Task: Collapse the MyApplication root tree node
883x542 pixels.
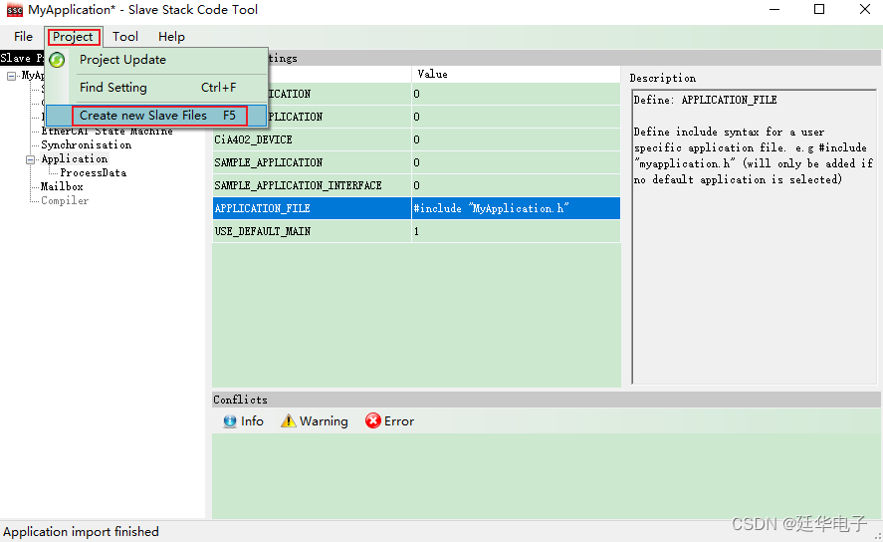Action: [11, 76]
